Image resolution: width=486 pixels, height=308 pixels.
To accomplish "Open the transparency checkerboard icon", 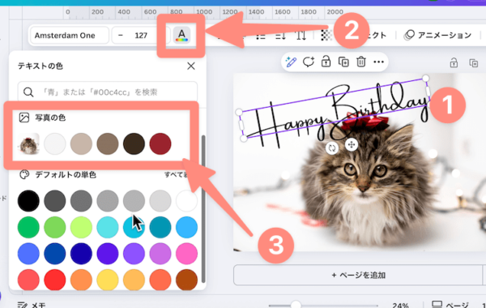I will (326, 36).
